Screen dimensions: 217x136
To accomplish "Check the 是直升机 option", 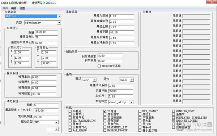I will (x=105, y=124).
